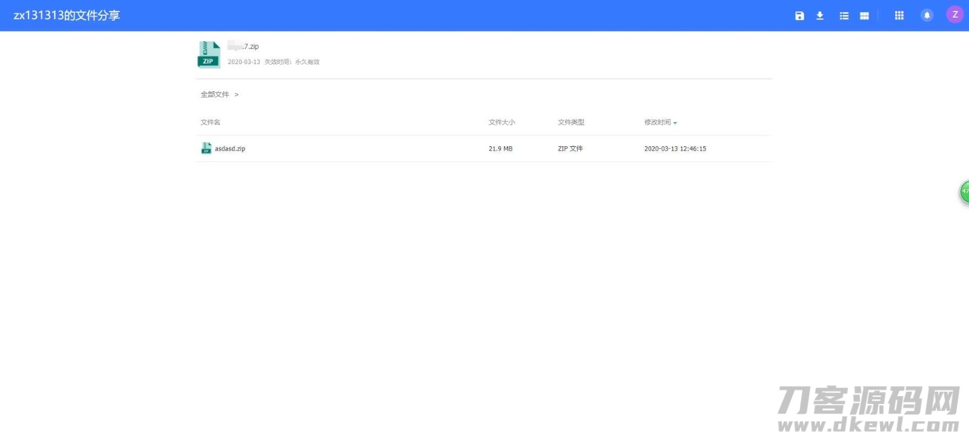Open the asdasd.zip file

(230, 149)
